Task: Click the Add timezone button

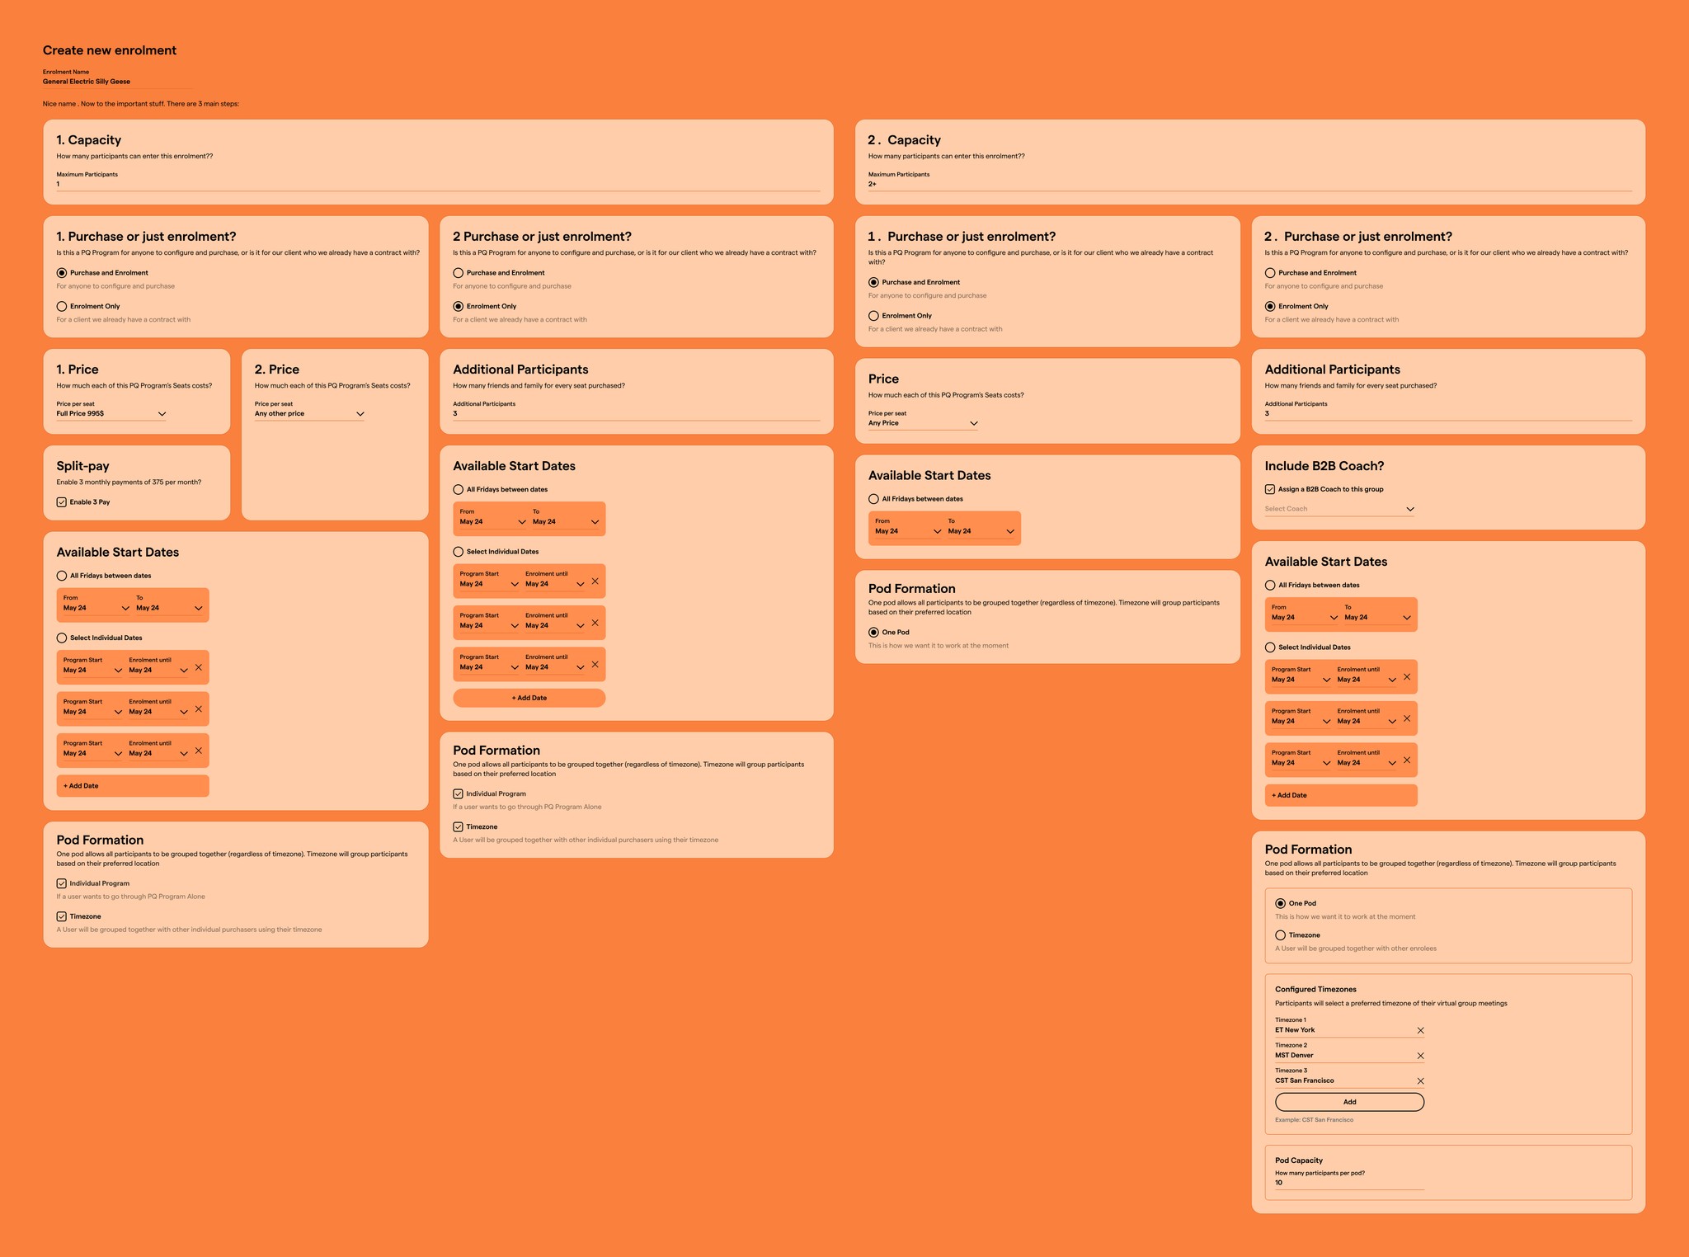Action: (x=1349, y=1102)
